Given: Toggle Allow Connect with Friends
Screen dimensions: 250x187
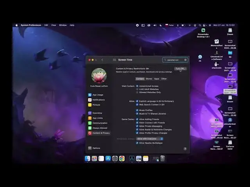Looking at the screenshot, I should [x=137, y=123].
